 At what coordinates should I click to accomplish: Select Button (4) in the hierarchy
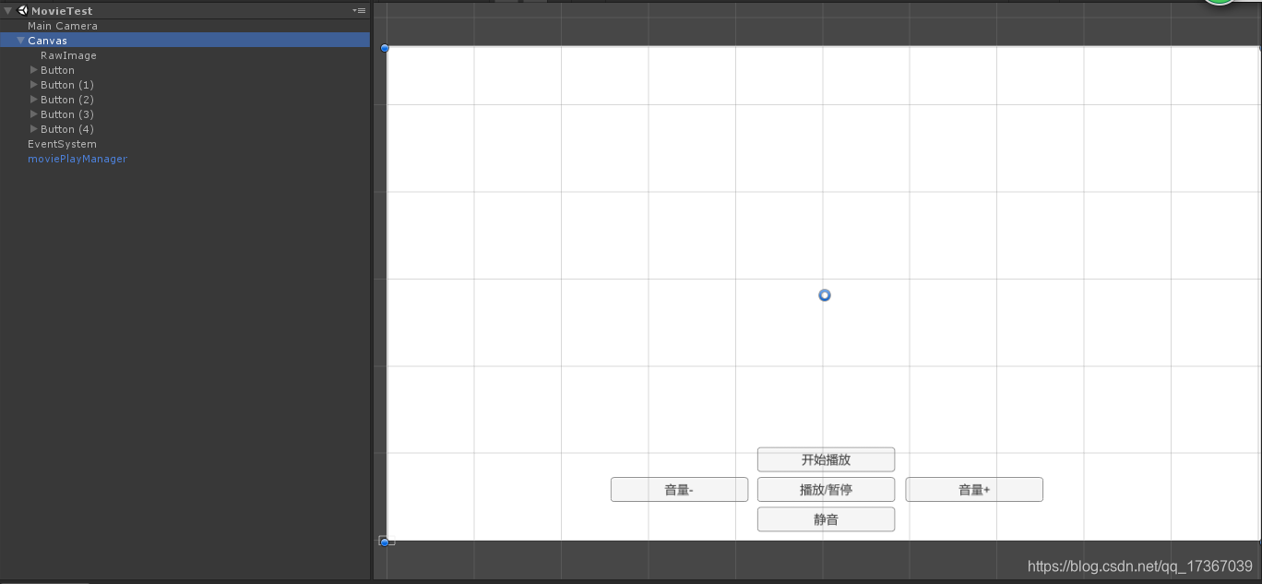click(x=66, y=128)
